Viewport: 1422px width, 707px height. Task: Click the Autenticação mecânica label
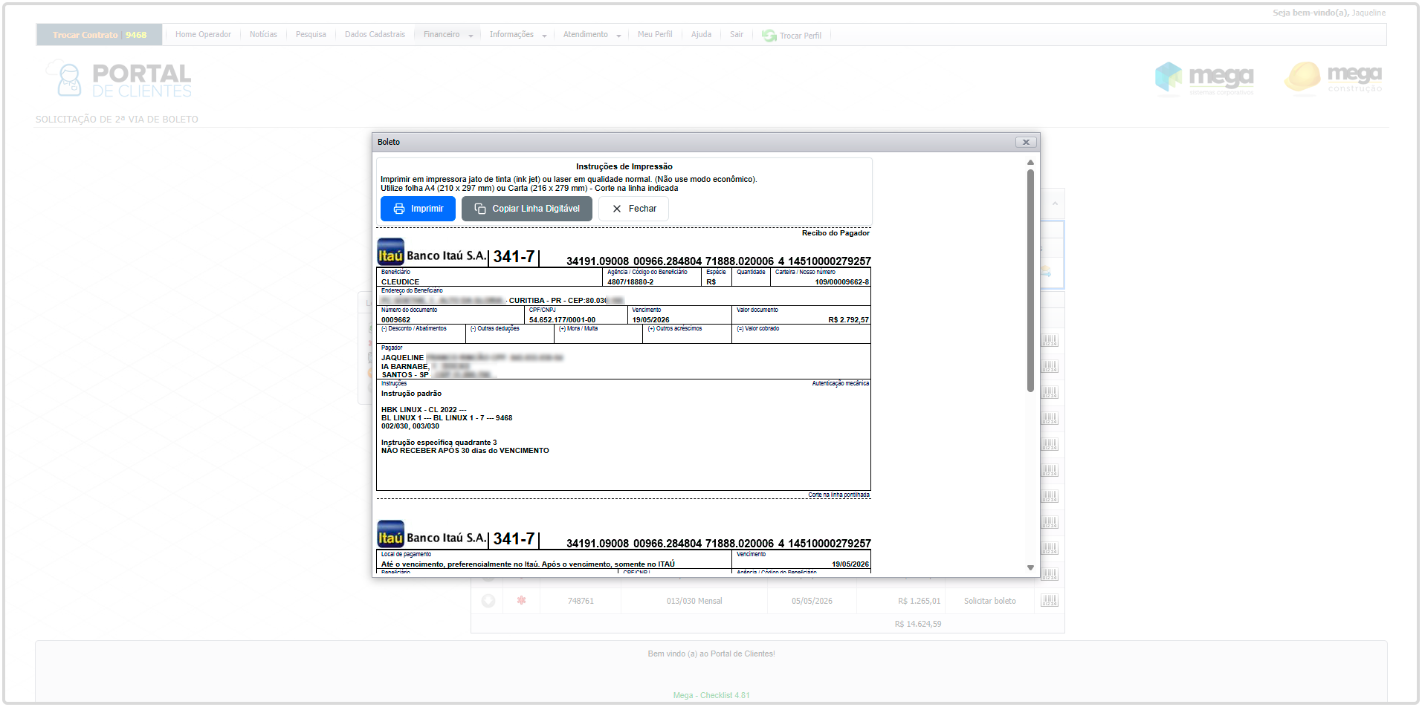pyautogui.click(x=840, y=384)
